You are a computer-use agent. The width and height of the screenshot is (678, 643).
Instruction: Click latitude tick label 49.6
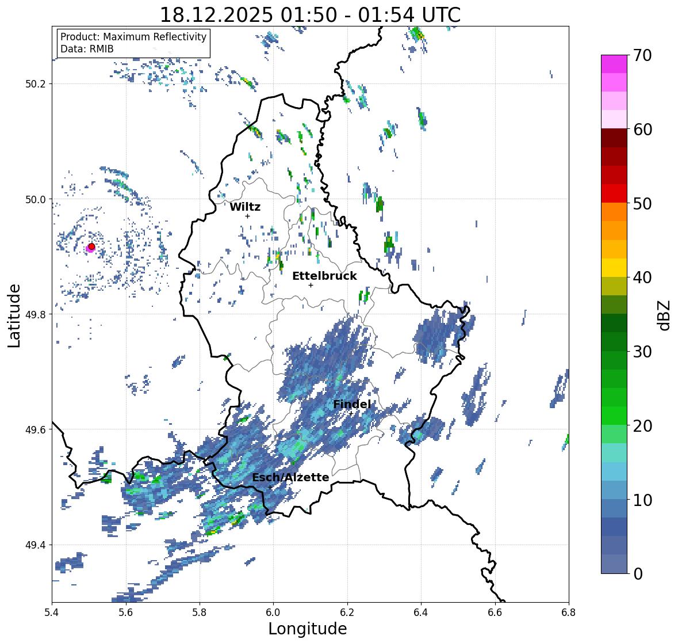point(36,429)
